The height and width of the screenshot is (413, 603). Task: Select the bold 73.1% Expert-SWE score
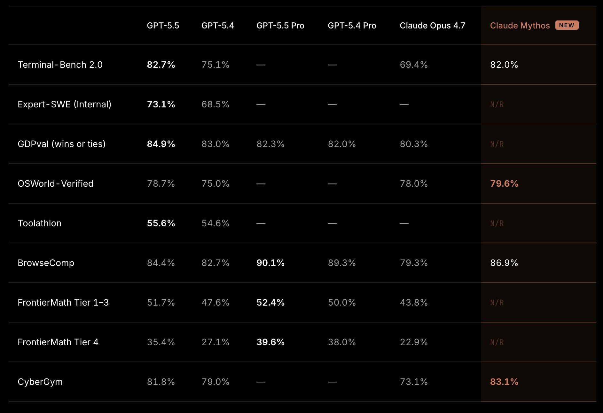tap(161, 104)
